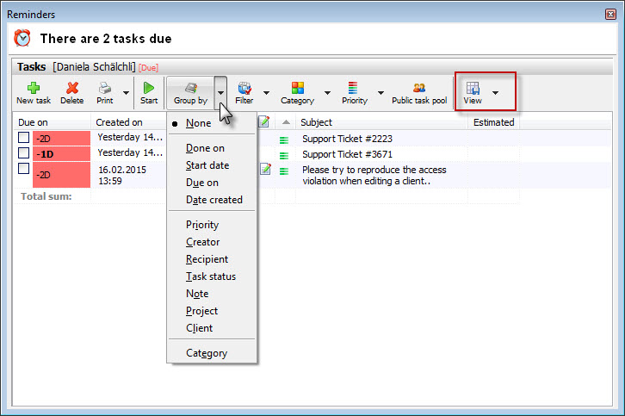
Task: Toggle the Group by dropdown arrow
Action: (x=220, y=93)
